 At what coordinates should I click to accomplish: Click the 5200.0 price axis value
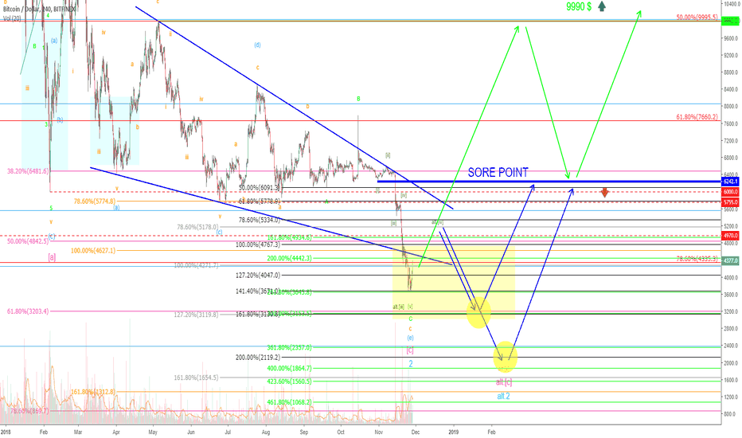[x=732, y=226]
